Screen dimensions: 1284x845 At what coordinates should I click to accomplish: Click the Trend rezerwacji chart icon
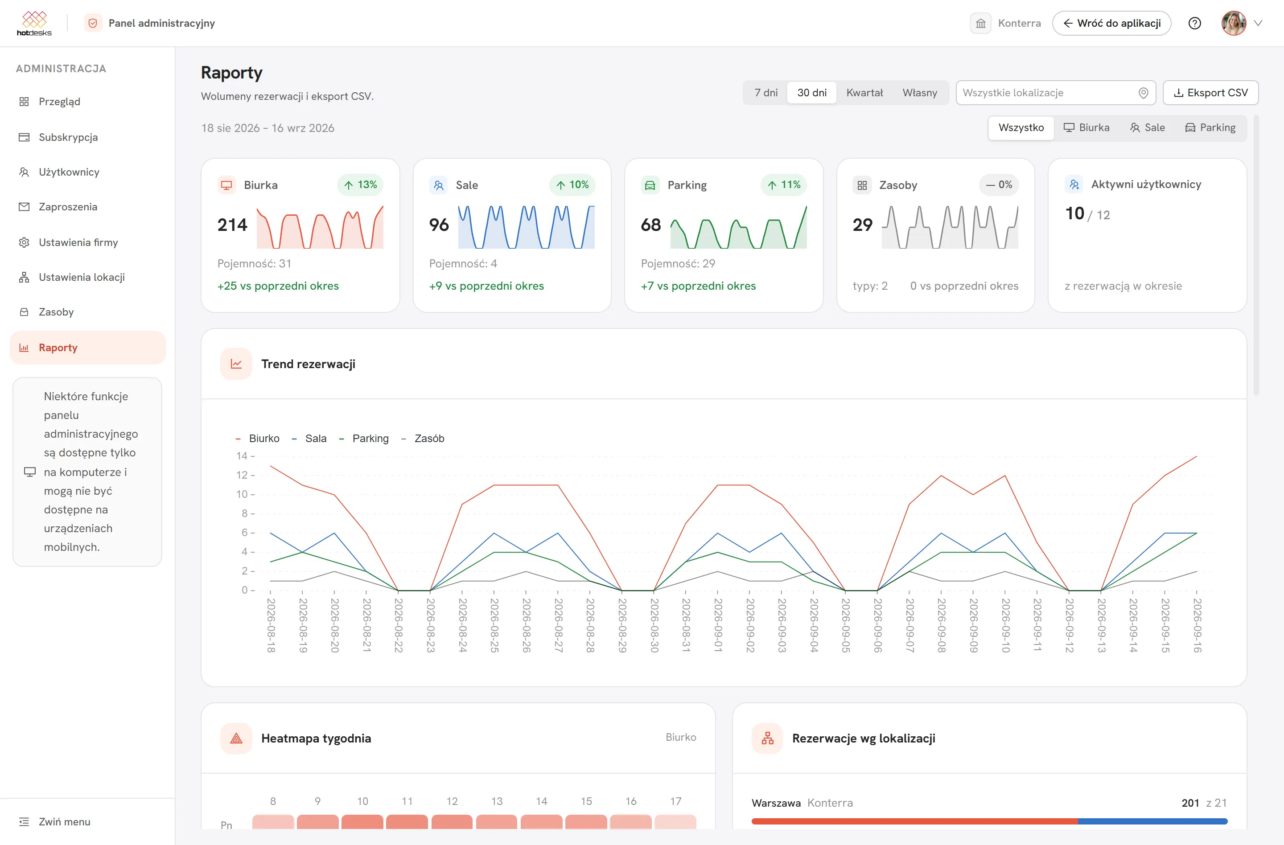click(x=236, y=364)
